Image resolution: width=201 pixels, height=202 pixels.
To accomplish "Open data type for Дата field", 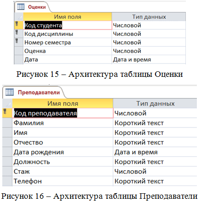I will pyautogui.click(x=149, y=59).
